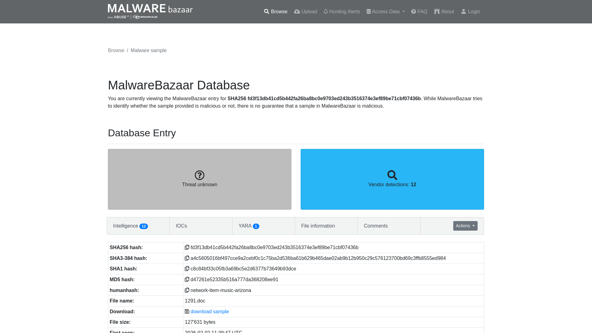
Task: Click the MALWARE bazaar logo
Action: [x=150, y=11]
